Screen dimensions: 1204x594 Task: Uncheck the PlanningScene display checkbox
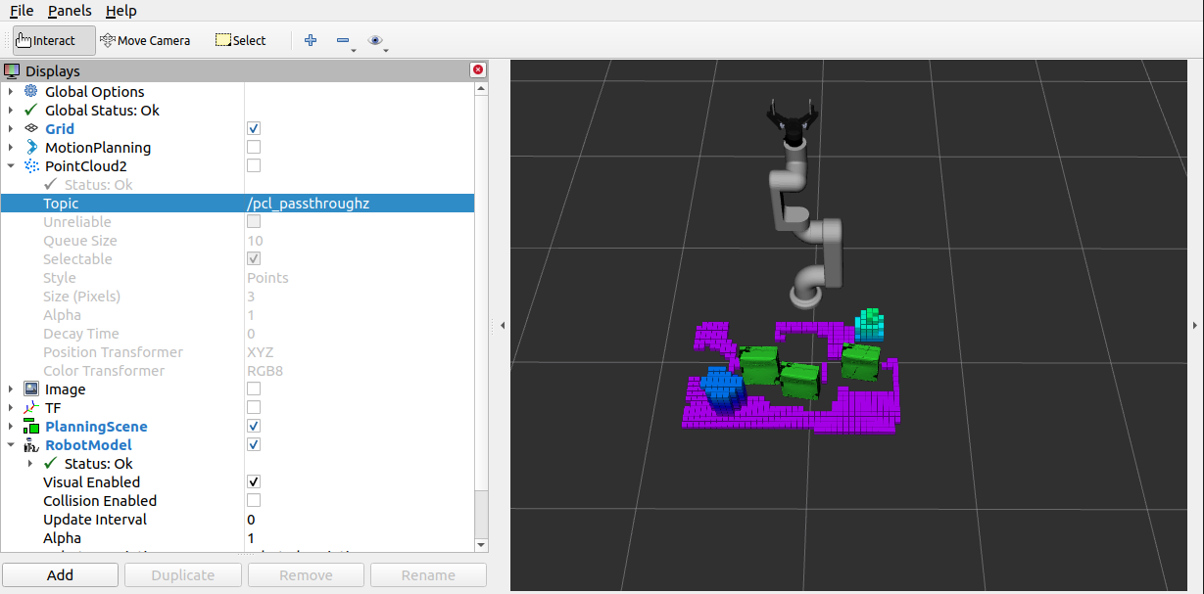point(254,426)
